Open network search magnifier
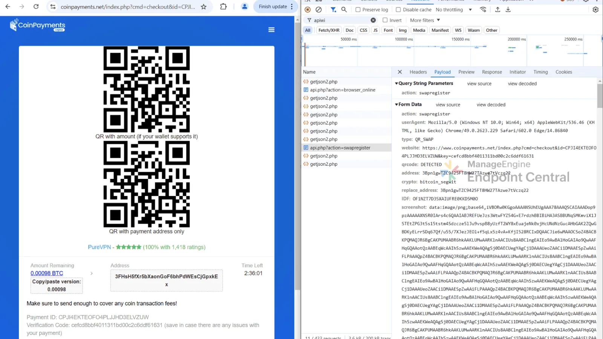Image resolution: width=603 pixels, height=339 pixels. point(344,10)
